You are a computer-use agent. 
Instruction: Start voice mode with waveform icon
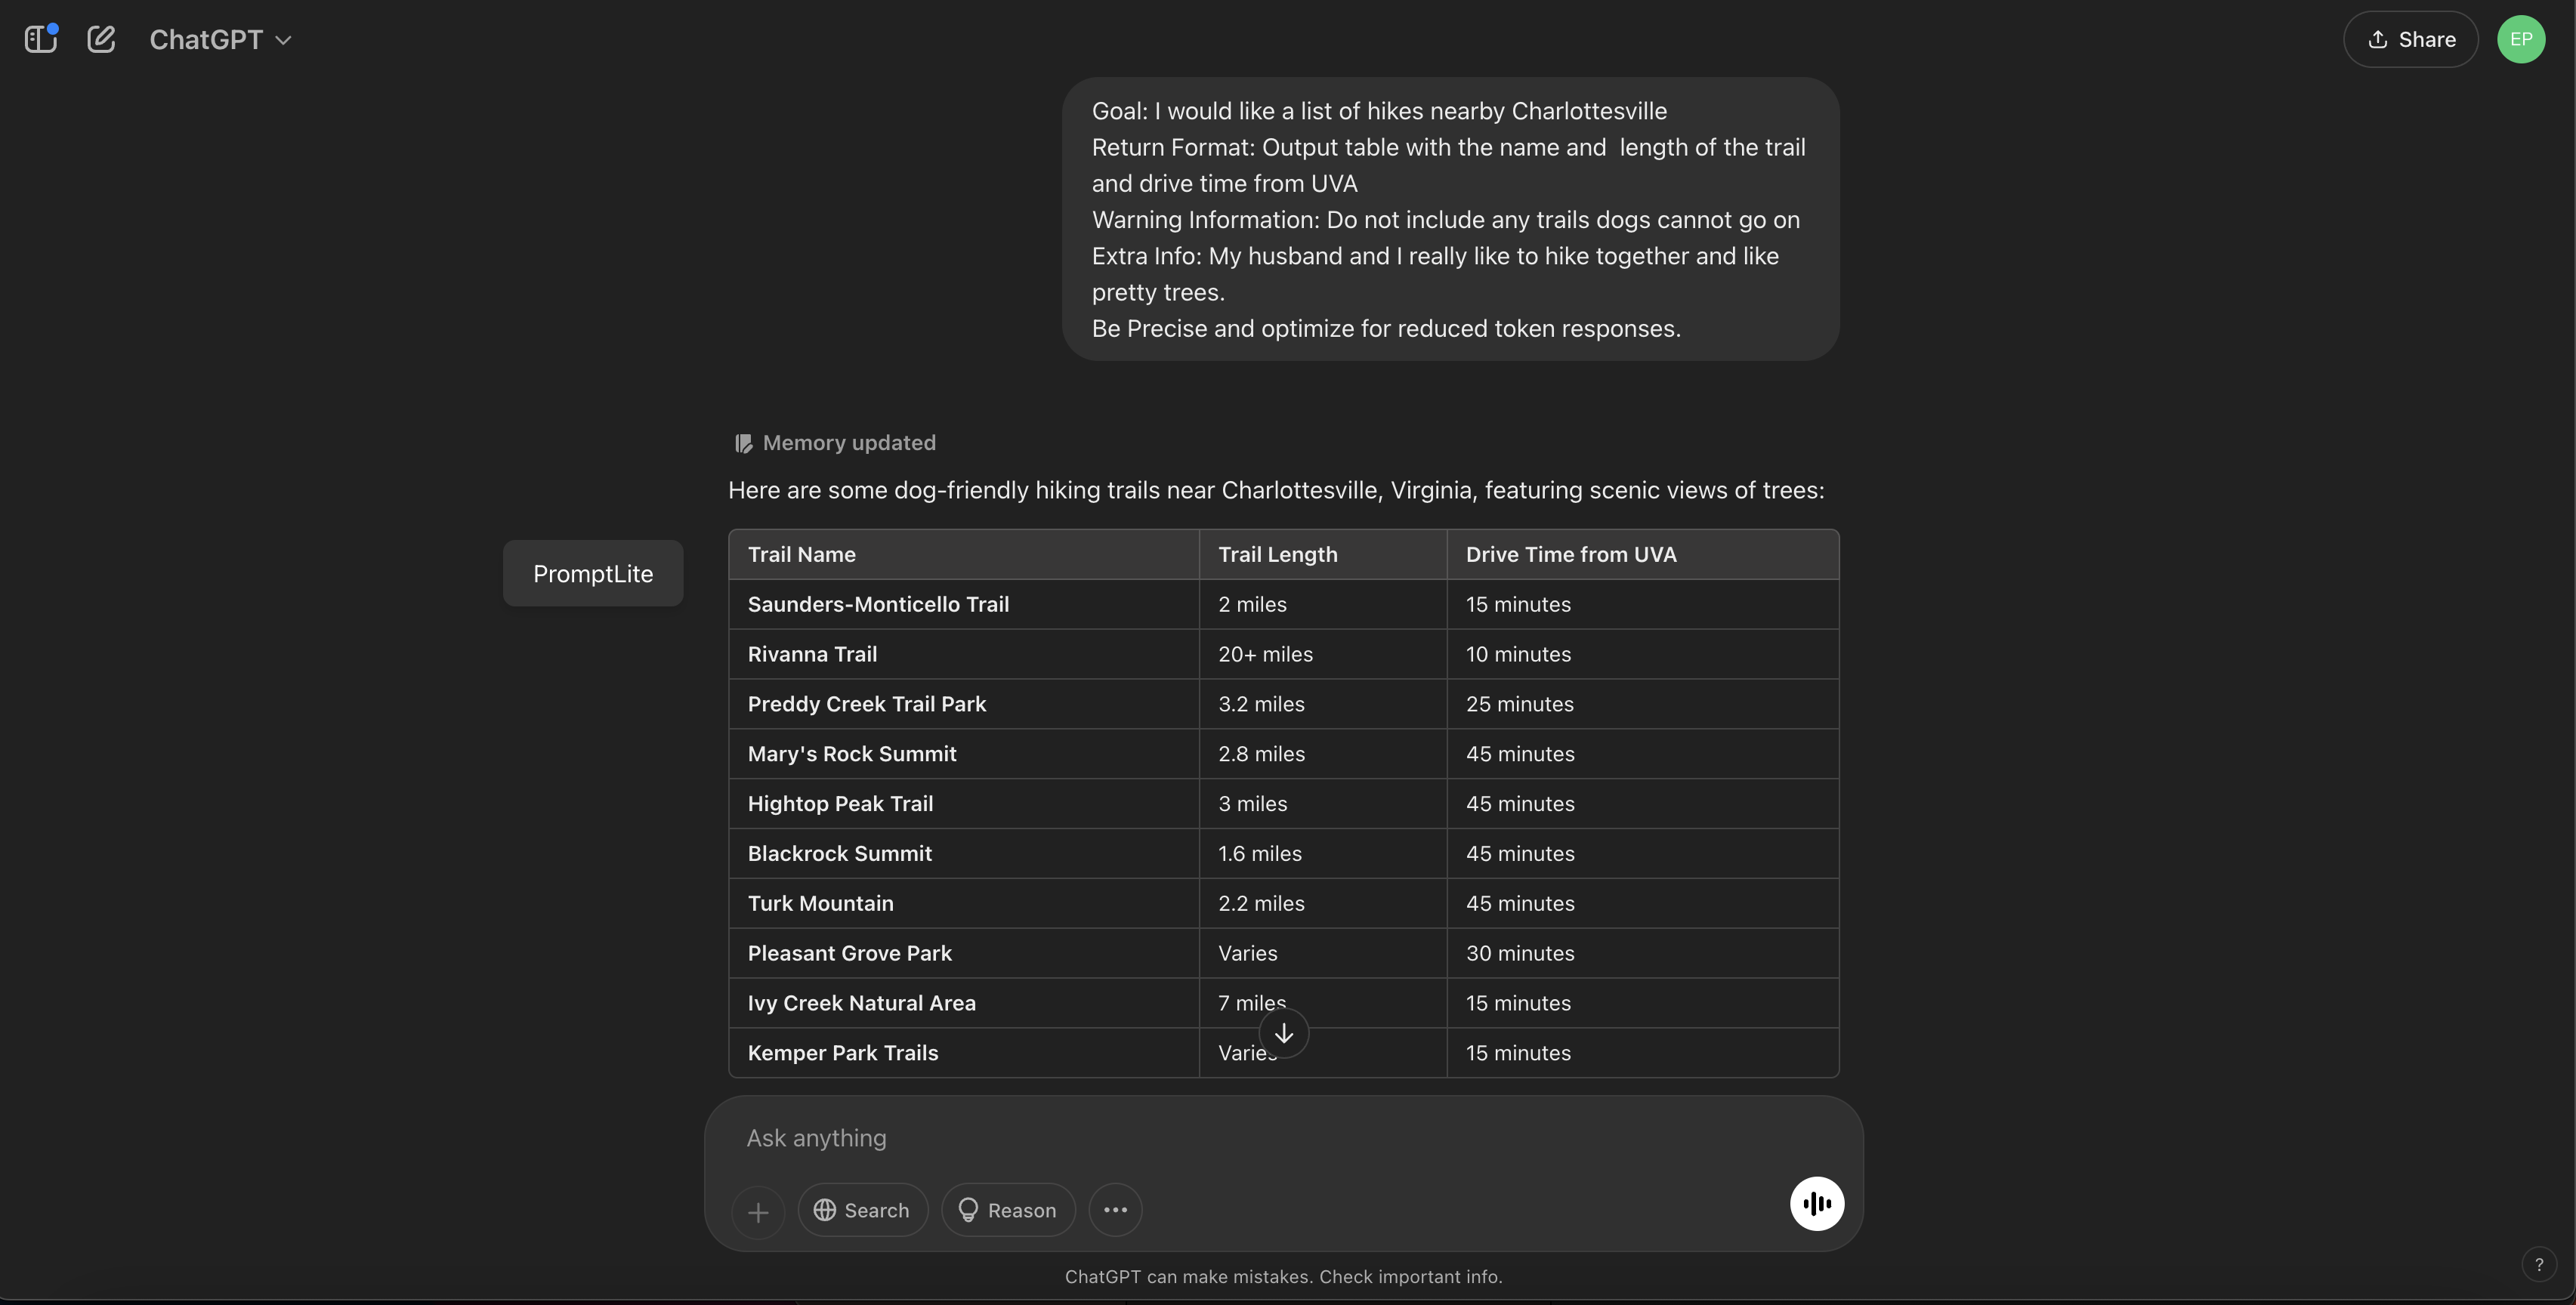coord(1816,1203)
